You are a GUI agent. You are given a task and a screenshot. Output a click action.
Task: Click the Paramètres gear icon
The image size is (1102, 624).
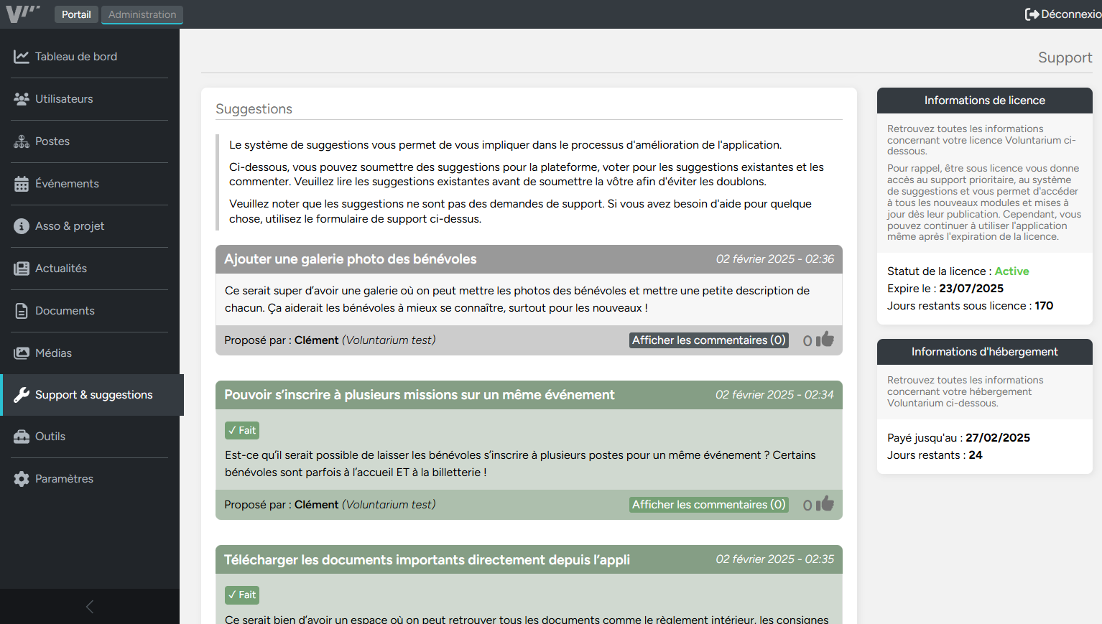coord(22,478)
